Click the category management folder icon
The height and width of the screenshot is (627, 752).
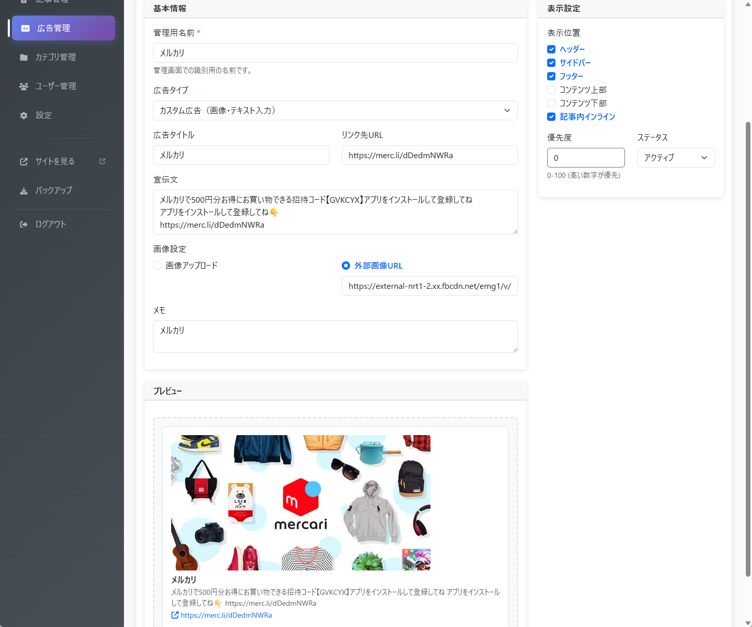coord(24,58)
